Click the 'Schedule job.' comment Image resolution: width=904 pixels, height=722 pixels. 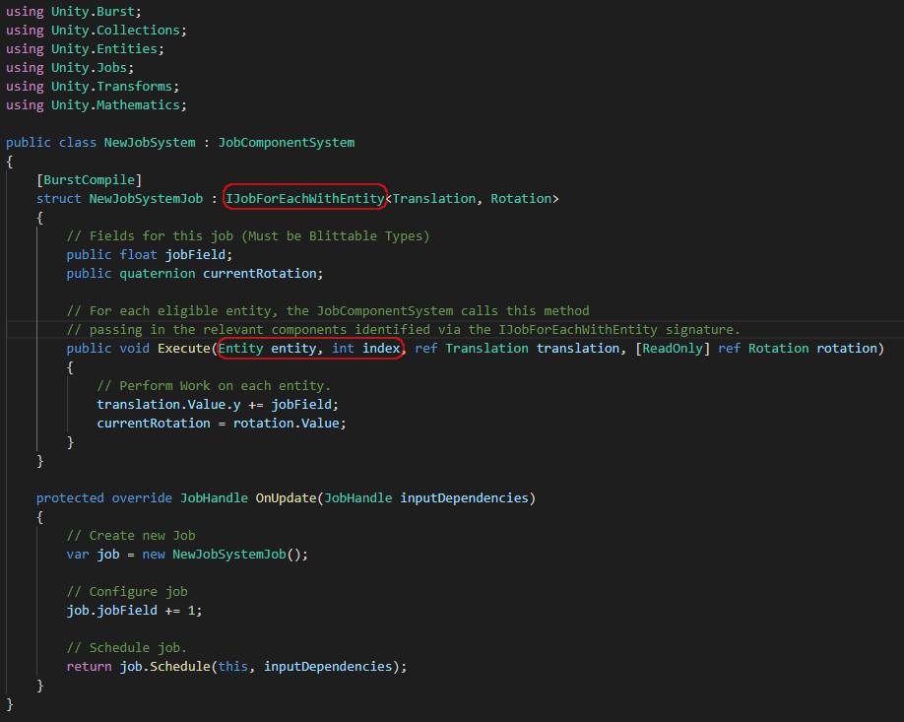[126, 647]
